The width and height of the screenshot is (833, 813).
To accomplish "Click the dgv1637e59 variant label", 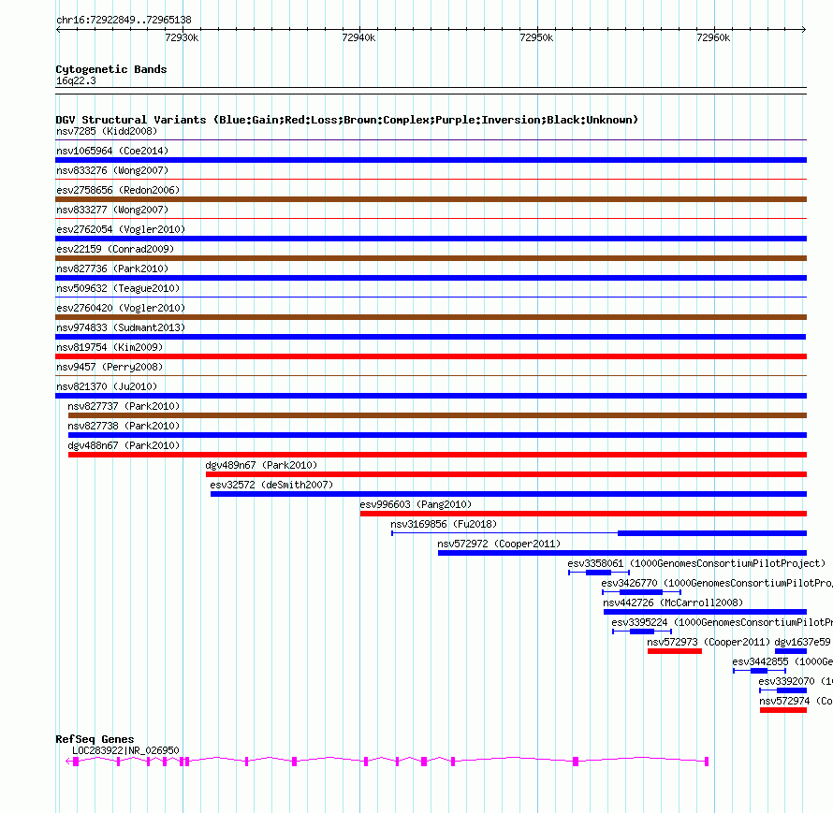I will (802, 642).
